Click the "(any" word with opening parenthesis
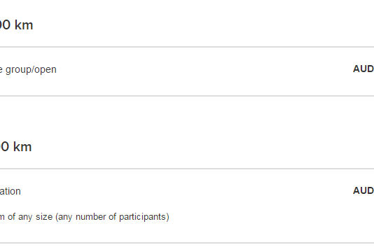This screenshot has height=252, width=374. pyautogui.click(x=64, y=217)
